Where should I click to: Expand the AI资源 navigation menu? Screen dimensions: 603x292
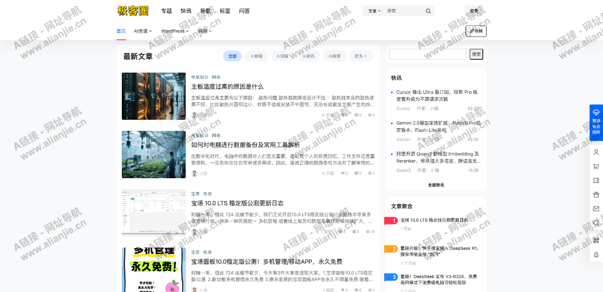click(143, 31)
